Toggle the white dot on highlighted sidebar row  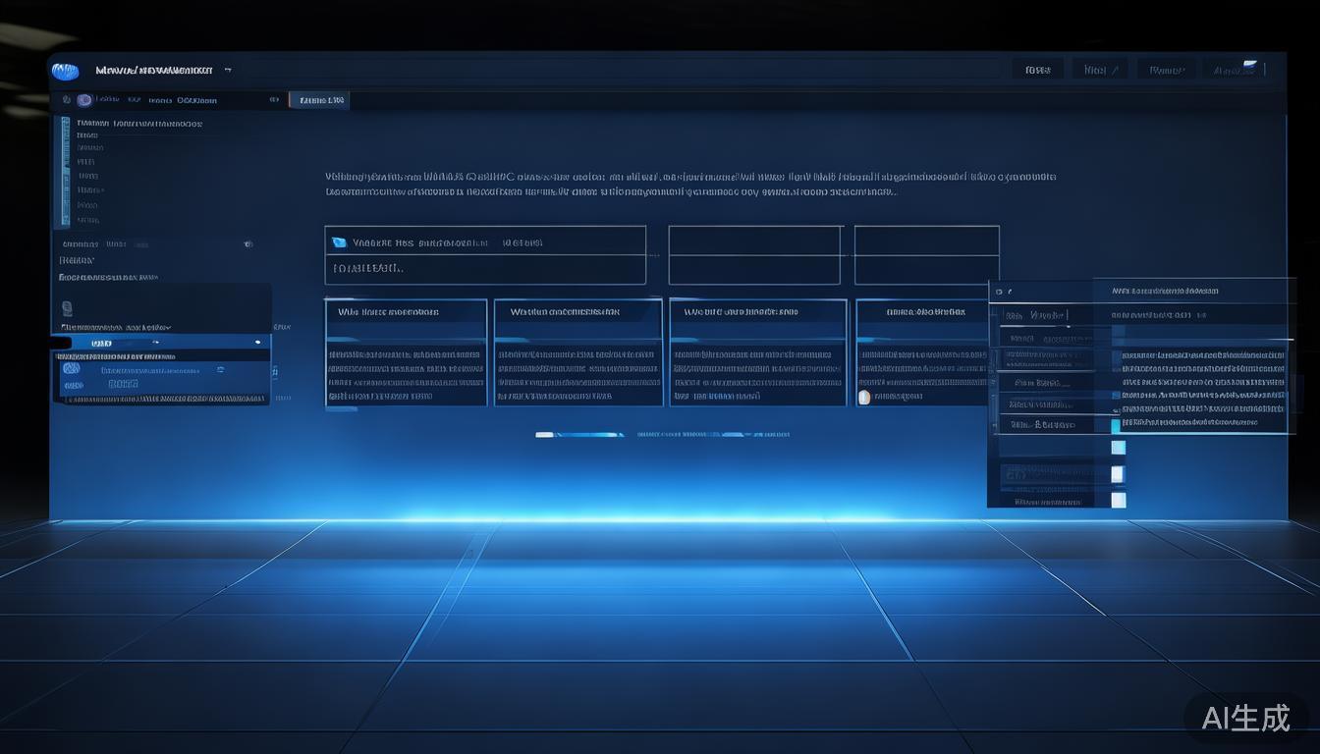(257, 343)
